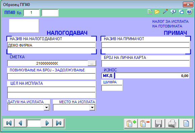Click the record number field in navigation bar
This screenshot has height=133, width=195.
click(x=34, y=123)
